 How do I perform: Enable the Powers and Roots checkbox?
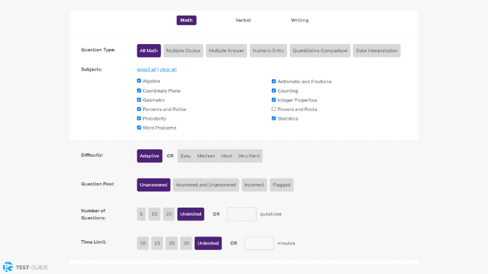(x=273, y=109)
